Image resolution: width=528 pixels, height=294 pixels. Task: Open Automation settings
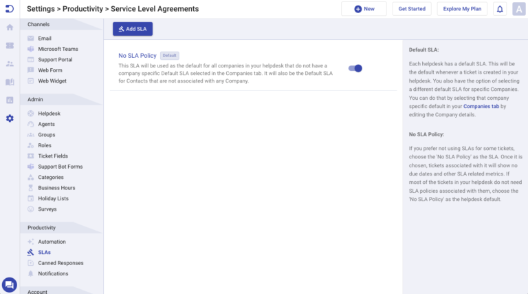pyautogui.click(x=52, y=242)
